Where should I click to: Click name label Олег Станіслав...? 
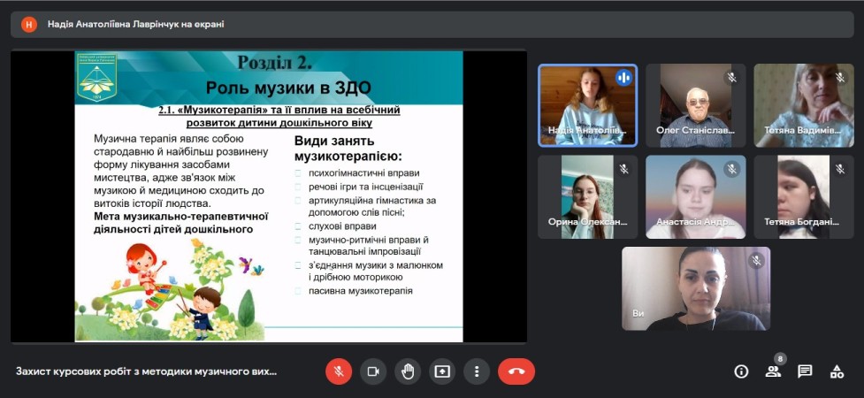click(695, 131)
